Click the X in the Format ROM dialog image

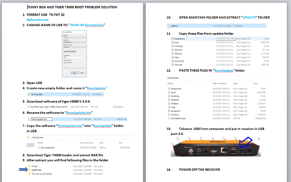(x=85, y=32)
